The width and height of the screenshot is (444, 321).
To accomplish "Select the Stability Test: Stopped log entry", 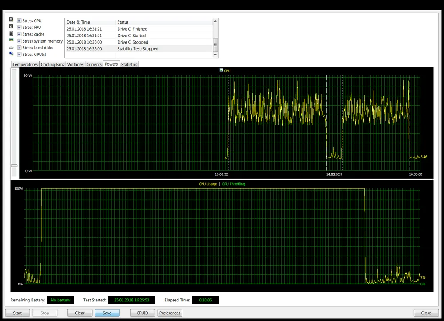I will click(138, 49).
